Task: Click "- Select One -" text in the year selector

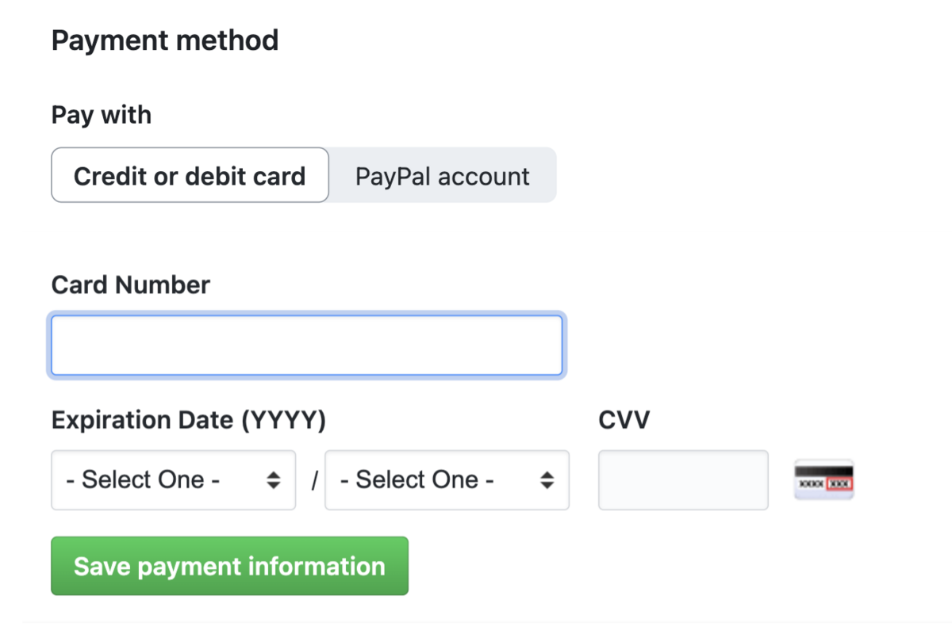Action: (416, 479)
